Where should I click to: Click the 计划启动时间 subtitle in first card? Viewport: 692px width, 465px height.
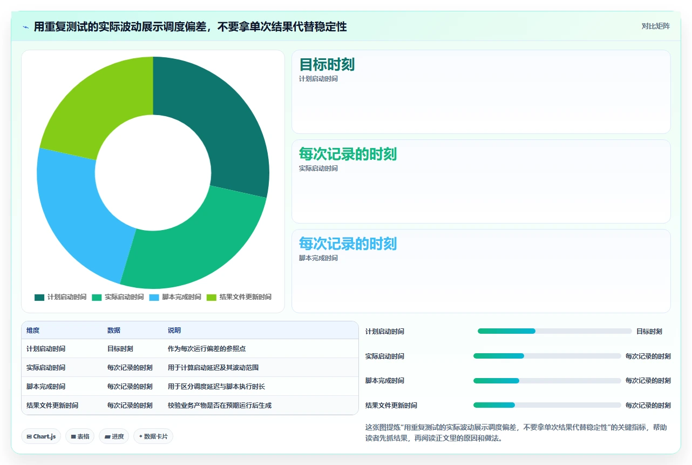point(318,79)
